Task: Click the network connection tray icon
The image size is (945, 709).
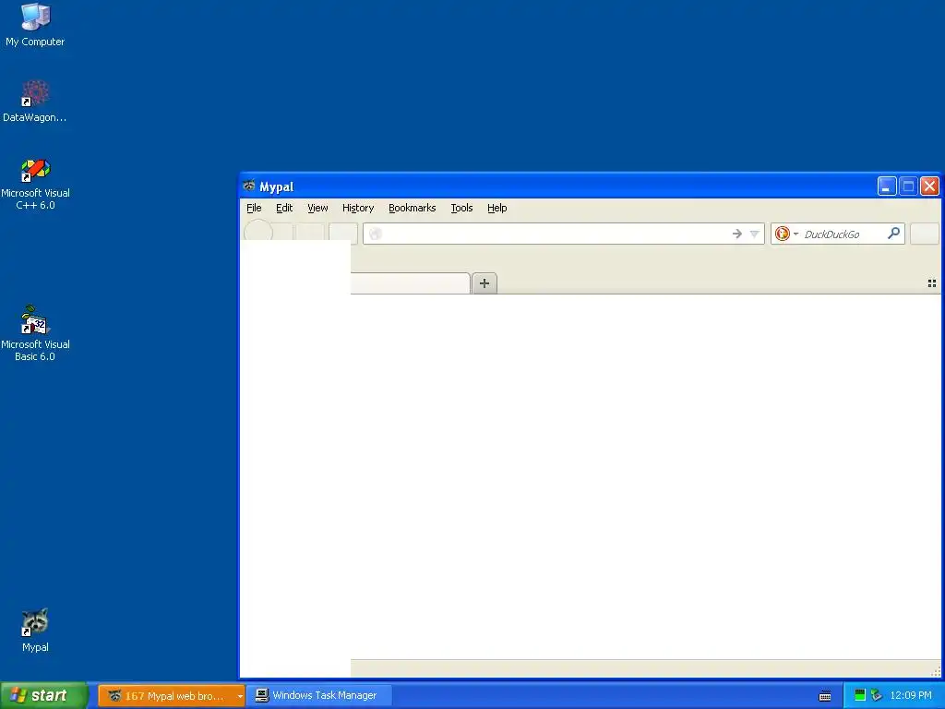Action: (x=877, y=696)
